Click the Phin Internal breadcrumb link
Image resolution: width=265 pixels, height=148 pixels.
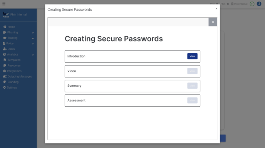[239, 4]
